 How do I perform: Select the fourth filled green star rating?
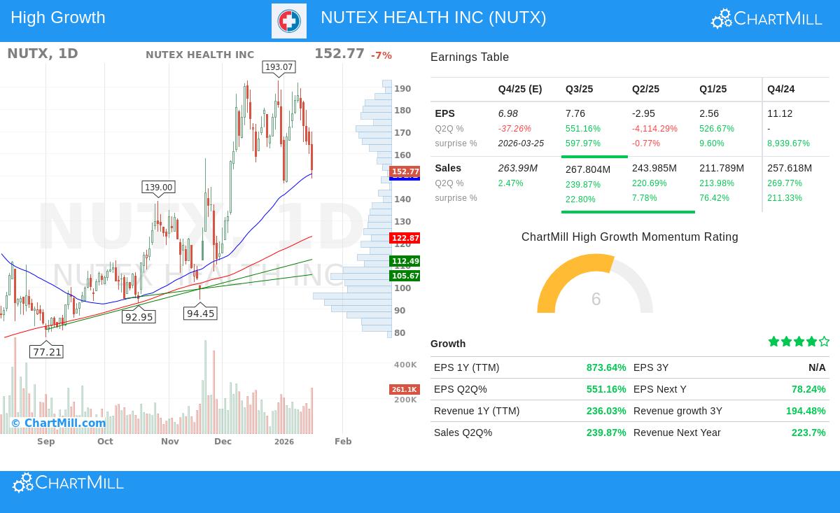[x=812, y=342]
